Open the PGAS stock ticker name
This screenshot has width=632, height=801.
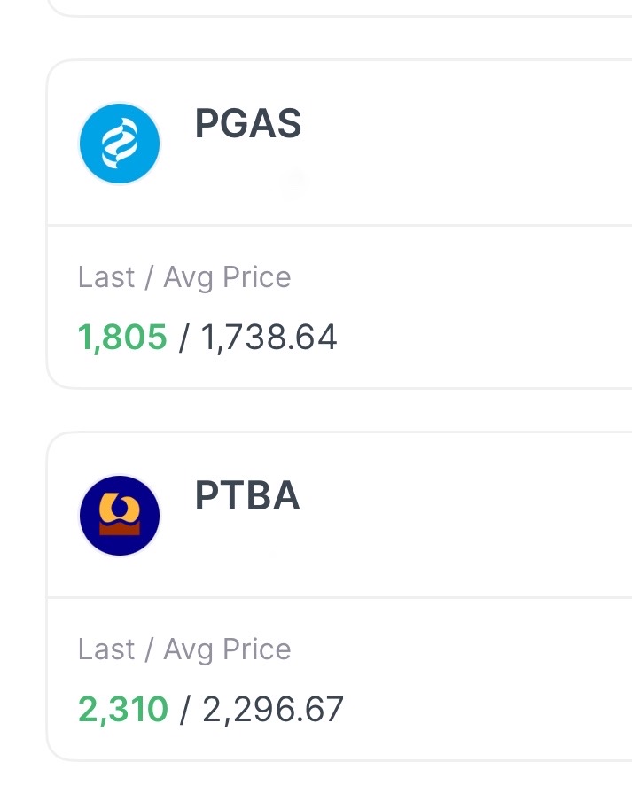pos(248,125)
